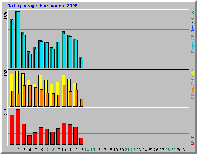Click the red KB bar for day 10
Viewport: 197px width, 154px height.
coord(64,134)
